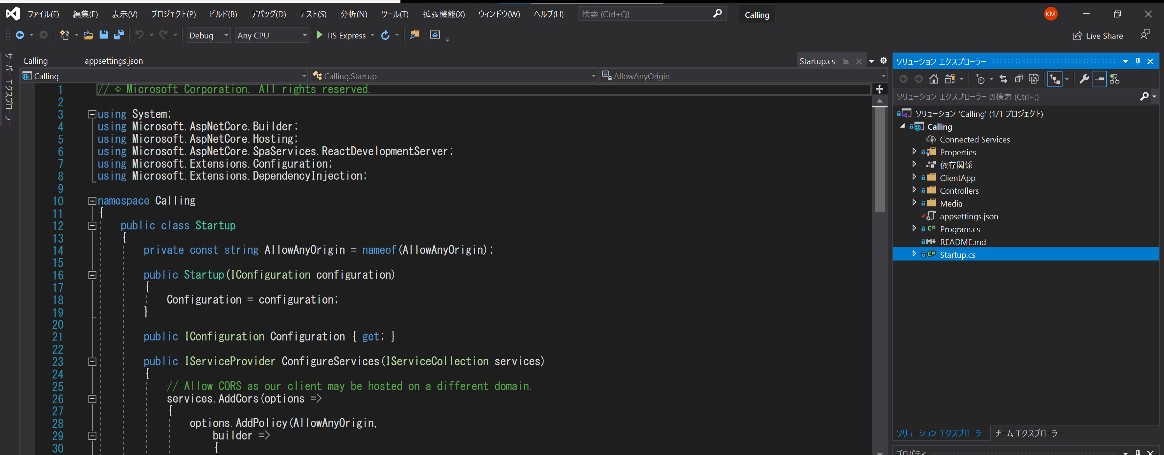This screenshot has height=455, width=1164.
Task: Switch to チーム エクスプローラー tab
Action: coord(1028,433)
